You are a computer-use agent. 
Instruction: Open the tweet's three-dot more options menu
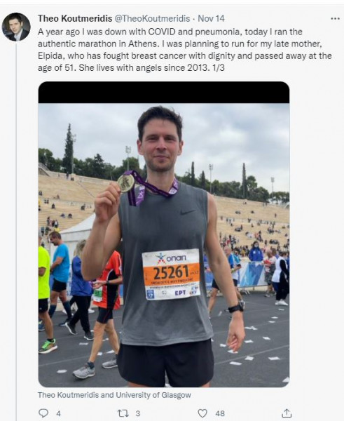tap(335, 18)
